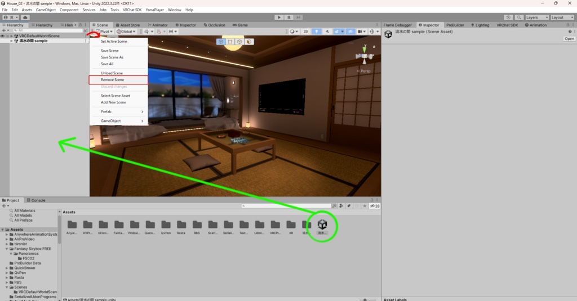Select the 流水の間 scene asset icon in Assets
577x301 pixels.
coord(322,224)
